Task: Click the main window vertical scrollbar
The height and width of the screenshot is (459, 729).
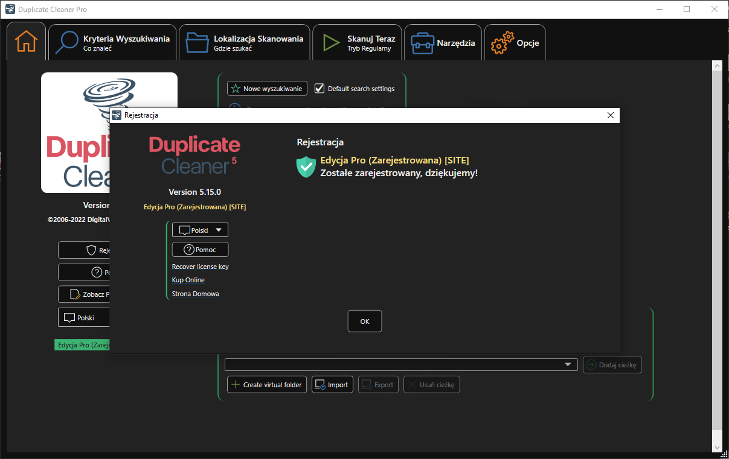Action: [x=718, y=250]
